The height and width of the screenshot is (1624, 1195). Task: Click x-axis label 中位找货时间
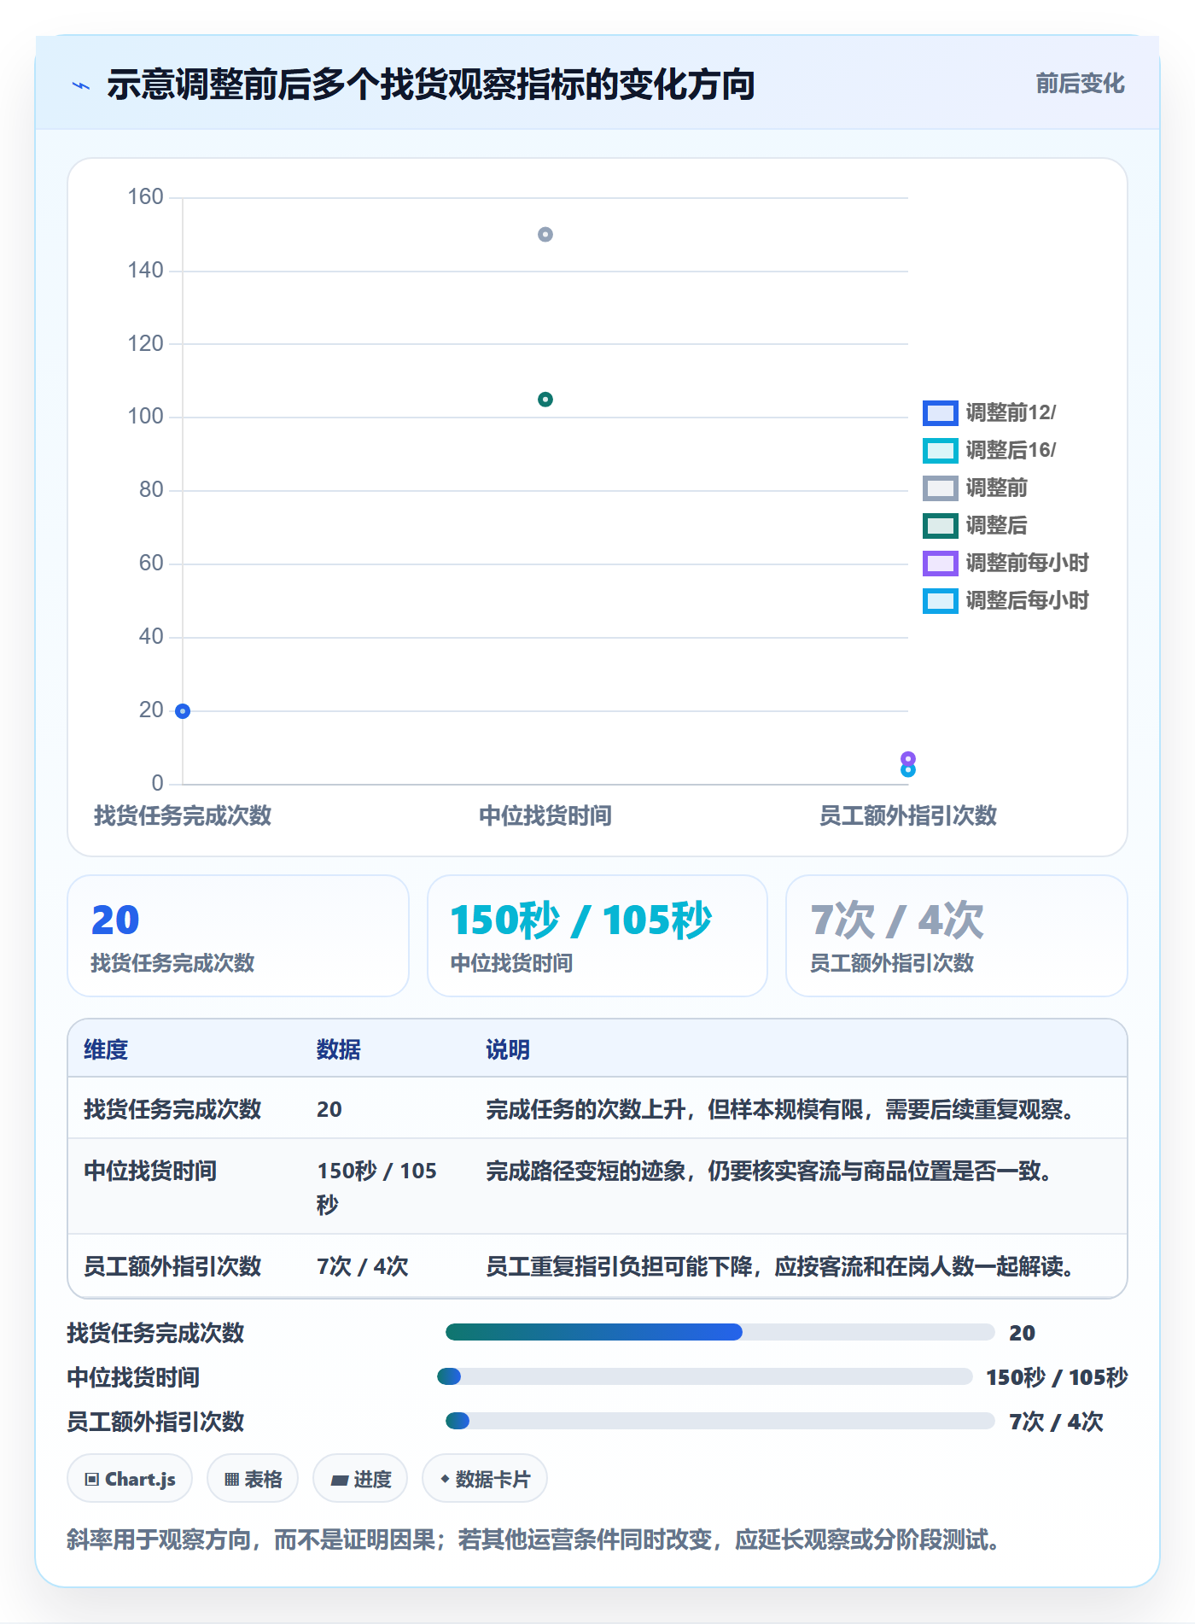(545, 815)
